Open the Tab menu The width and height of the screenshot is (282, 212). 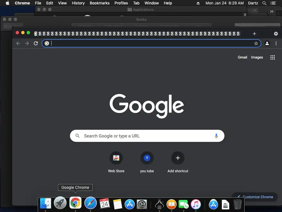pos(136,3)
